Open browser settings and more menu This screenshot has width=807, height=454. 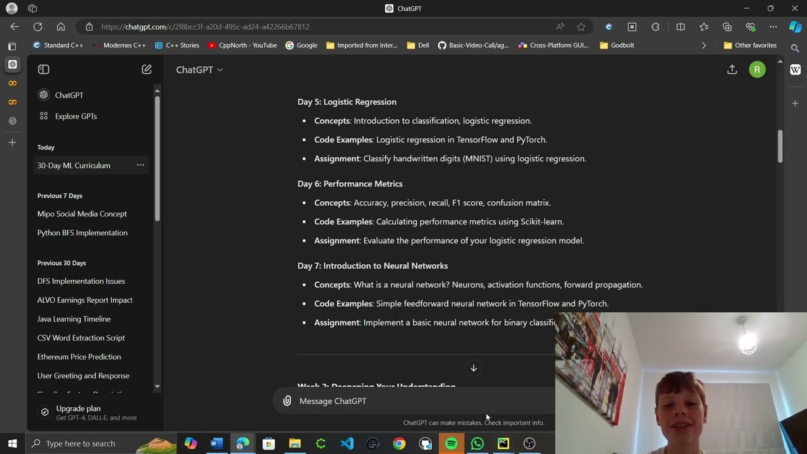773,26
